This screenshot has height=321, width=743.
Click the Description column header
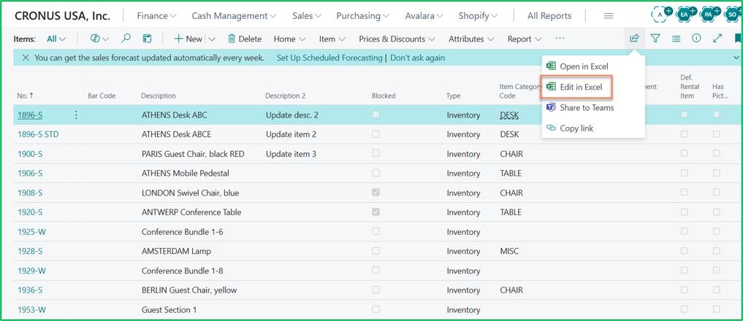pos(159,96)
